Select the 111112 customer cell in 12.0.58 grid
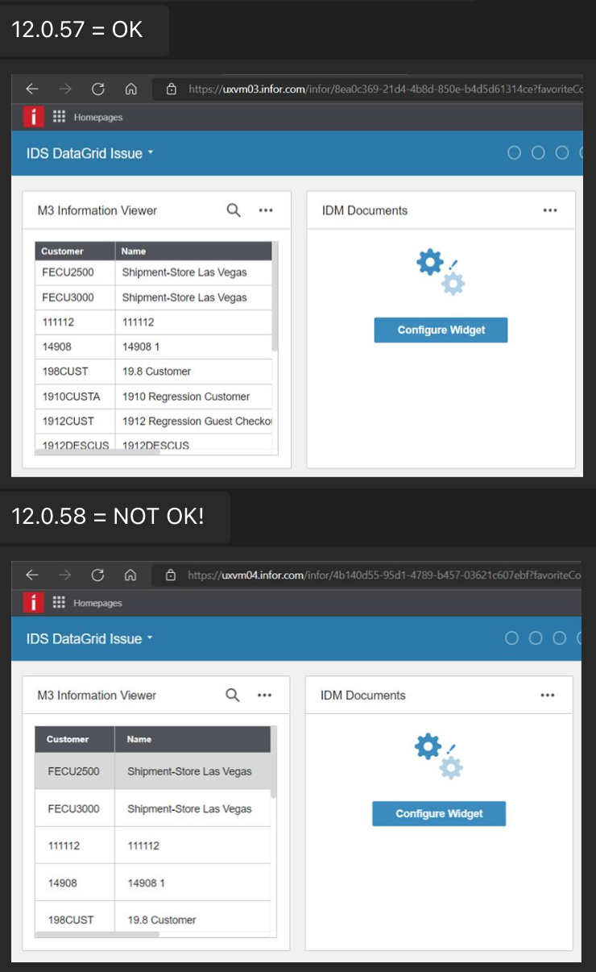 [x=75, y=845]
